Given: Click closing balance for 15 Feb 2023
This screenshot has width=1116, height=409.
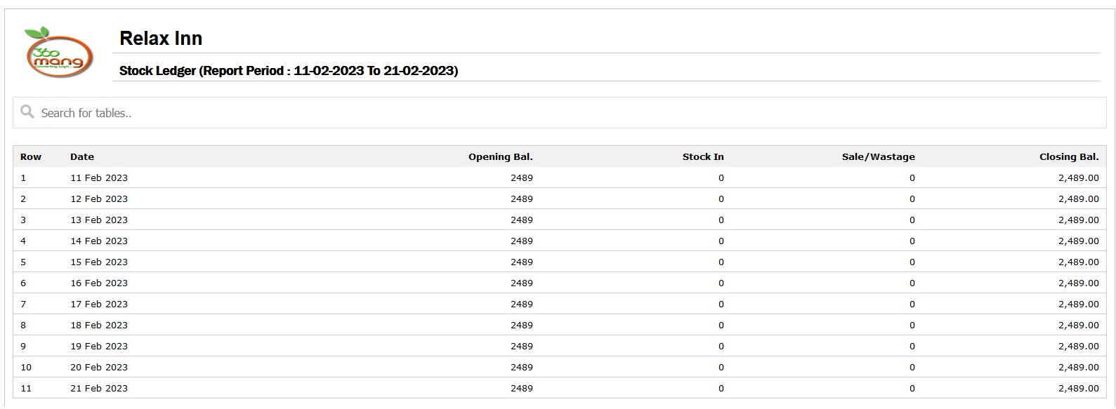Looking at the screenshot, I should [x=1079, y=262].
